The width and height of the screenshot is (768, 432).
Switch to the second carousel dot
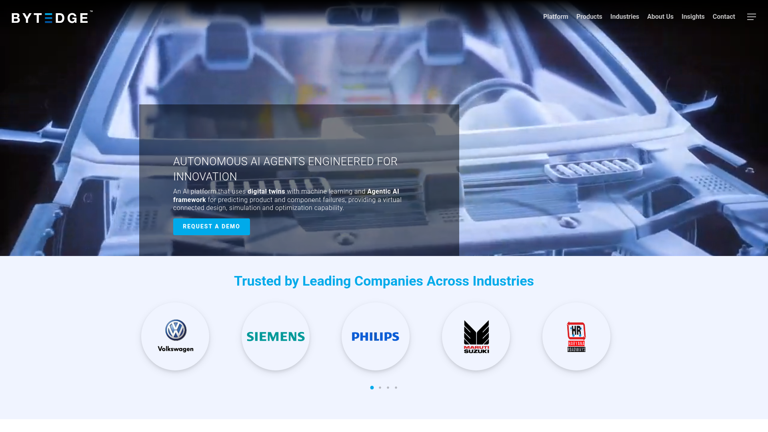click(380, 388)
